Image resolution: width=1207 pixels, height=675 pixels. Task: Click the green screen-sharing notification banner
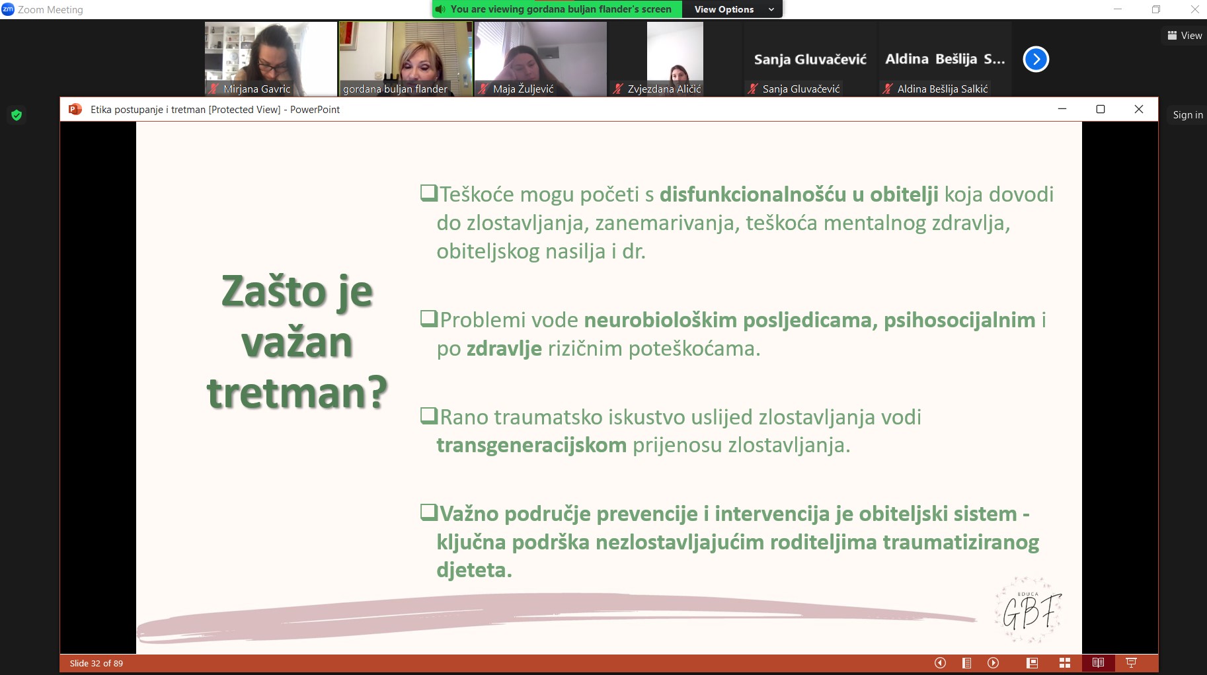coord(557,9)
